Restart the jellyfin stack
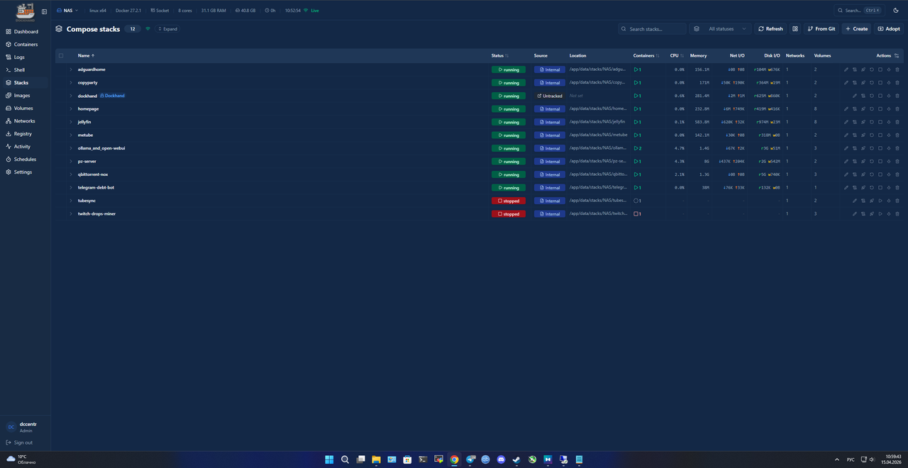 click(x=872, y=122)
